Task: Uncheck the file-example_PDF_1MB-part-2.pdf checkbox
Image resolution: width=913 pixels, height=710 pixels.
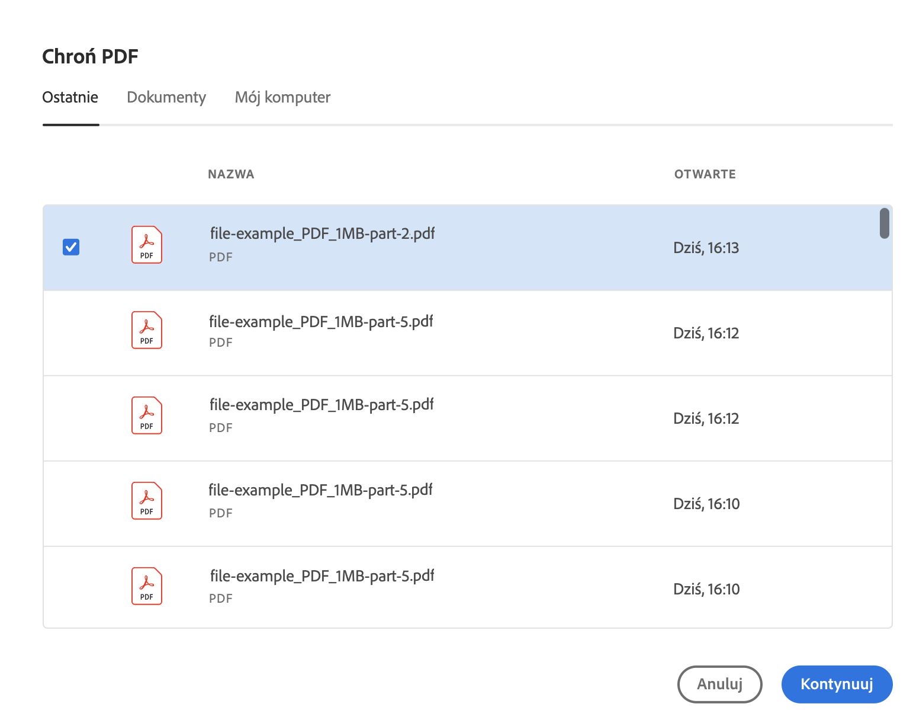Action: pyautogui.click(x=71, y=247)
